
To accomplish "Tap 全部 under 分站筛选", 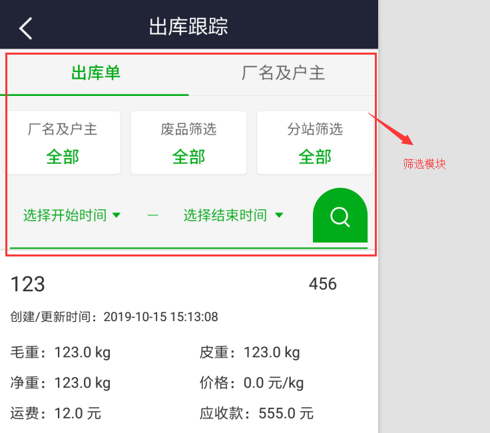I will (315, 157).
